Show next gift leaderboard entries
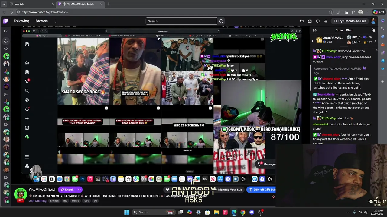 tap(376, 41)
